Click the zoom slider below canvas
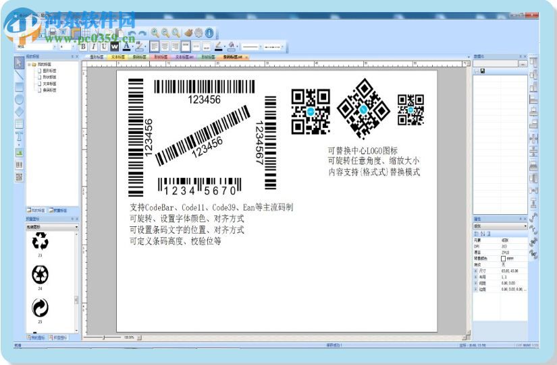Viewport: 557px width, 365px height. point(104,337)
